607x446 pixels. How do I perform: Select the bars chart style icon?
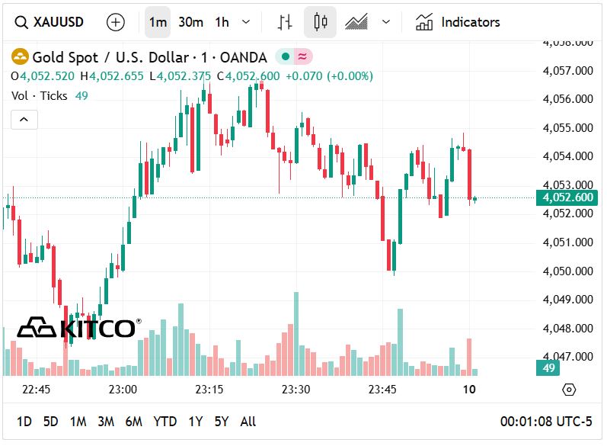285,22
